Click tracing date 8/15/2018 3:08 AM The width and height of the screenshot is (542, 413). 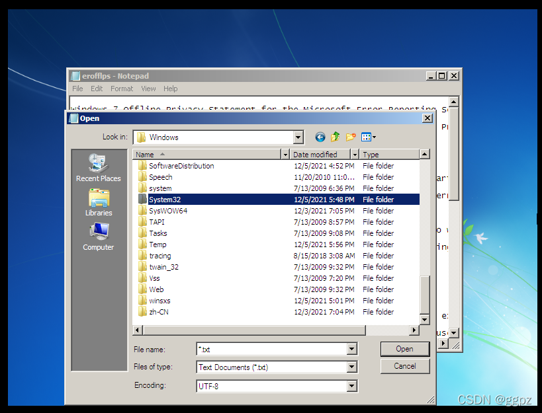[x=324, y=256]
